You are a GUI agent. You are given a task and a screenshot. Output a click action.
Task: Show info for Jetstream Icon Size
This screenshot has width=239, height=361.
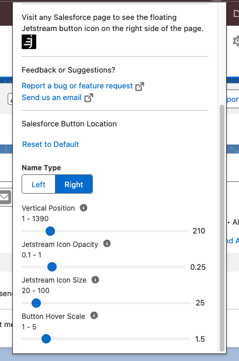[95, 280]
